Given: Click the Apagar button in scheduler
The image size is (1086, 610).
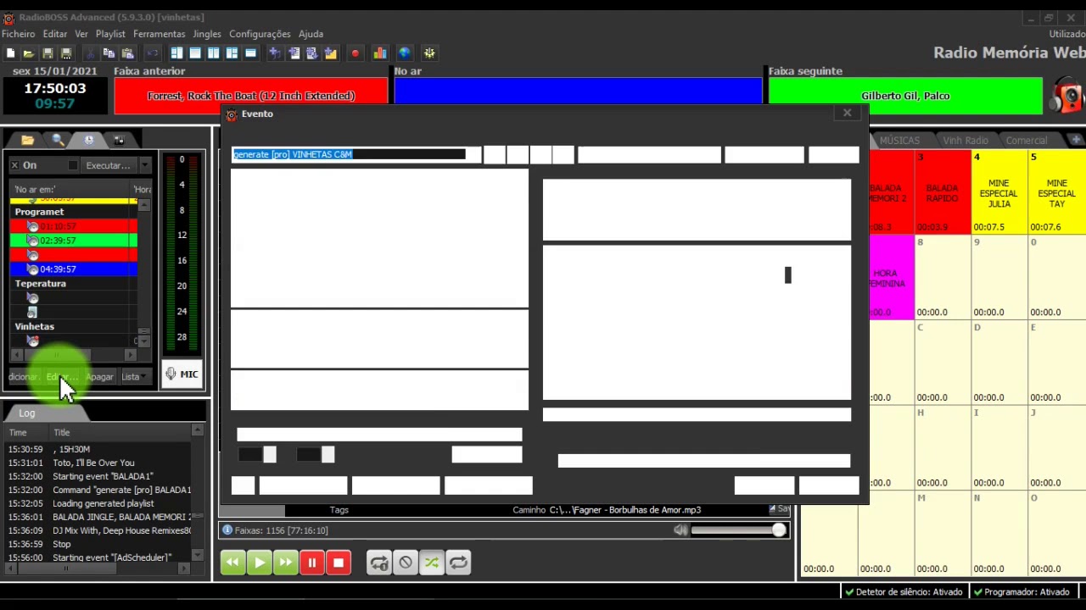Looking at the screenshot, I should pos(99,377).
